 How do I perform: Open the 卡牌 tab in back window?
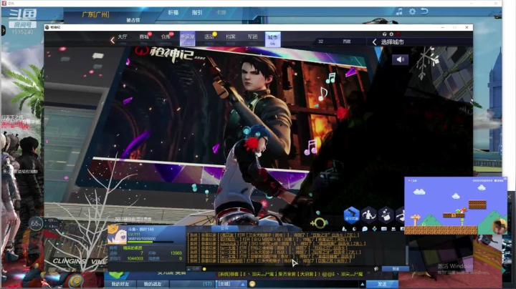point(221,12)
